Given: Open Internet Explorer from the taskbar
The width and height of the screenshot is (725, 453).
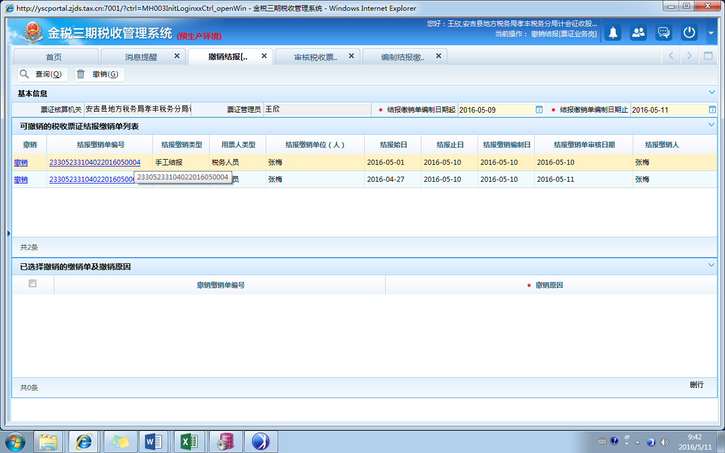Looking at the screenshot, I should (x=84, y=441).
